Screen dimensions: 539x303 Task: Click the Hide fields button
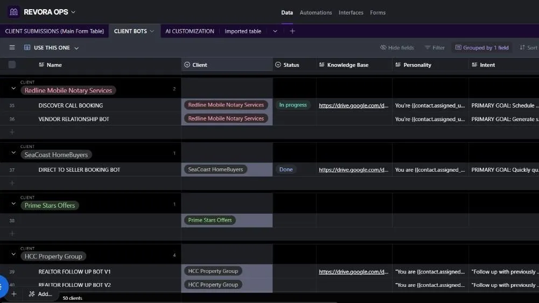pyautogui.click(x=397, y=47)
